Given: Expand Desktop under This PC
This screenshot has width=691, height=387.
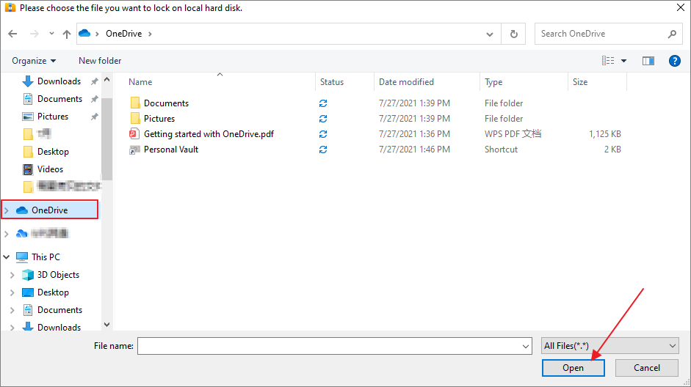Looking at the screenshot, I should click(x=12, y=292).
